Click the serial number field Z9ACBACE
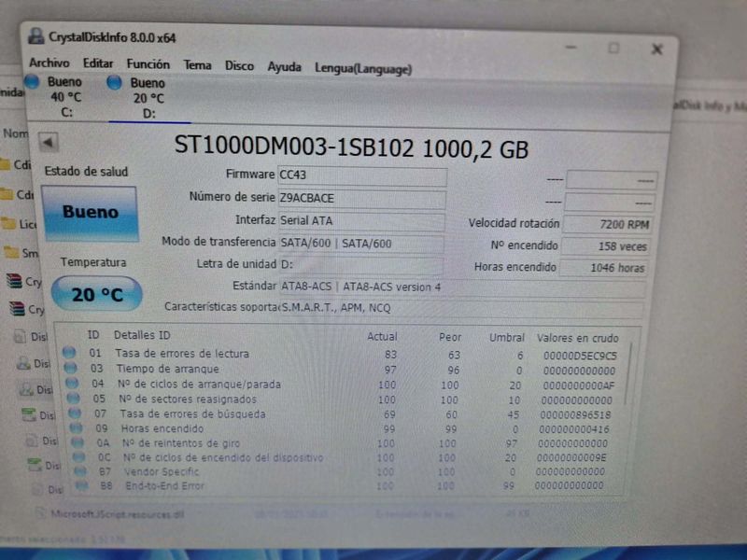The image size is (747, 560). point(361,199)
